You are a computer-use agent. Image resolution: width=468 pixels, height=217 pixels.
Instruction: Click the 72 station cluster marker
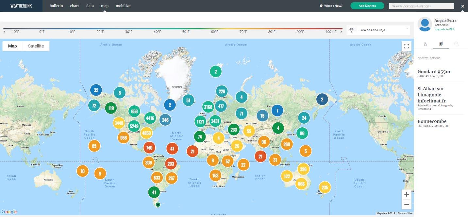(94, 105)
